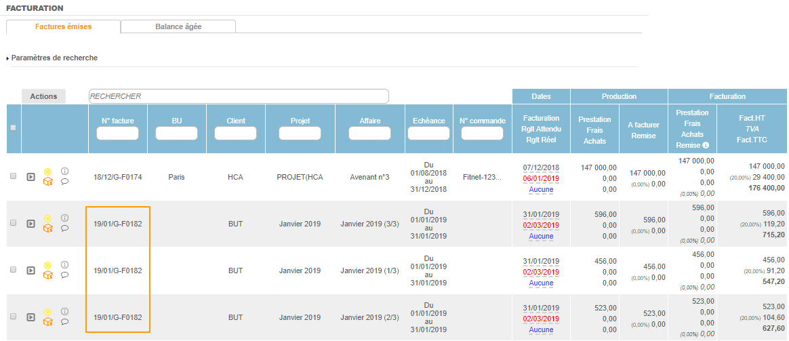Open the info icon for invoice 18/12/G-F0174

click(x=64, y=172)
